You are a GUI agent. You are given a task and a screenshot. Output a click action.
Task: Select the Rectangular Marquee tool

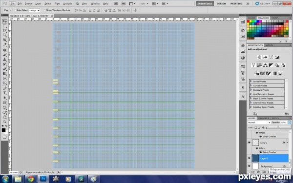(5, 26)
